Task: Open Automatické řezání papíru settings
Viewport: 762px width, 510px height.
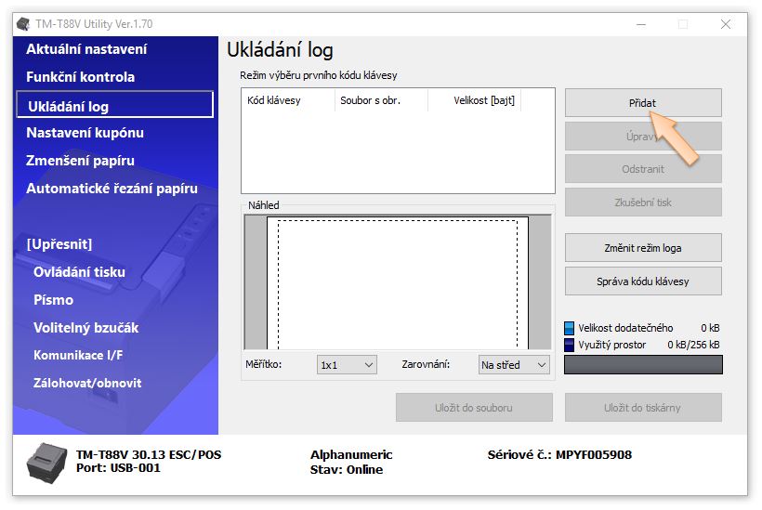Action: [x=112, y=189]
